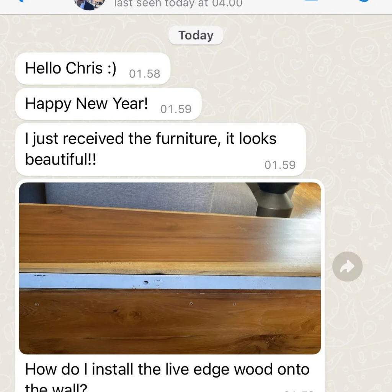
Task: Select the "Happy New Year!" message
Action: pos(108,104)
